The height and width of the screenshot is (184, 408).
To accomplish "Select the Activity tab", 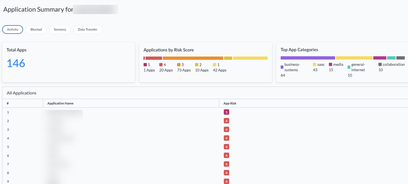I will [13, 30].
